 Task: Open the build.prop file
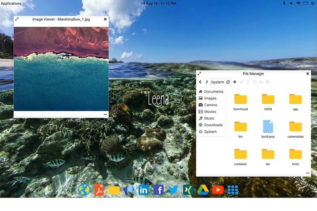pyautogui.click(x=268, y=127)
